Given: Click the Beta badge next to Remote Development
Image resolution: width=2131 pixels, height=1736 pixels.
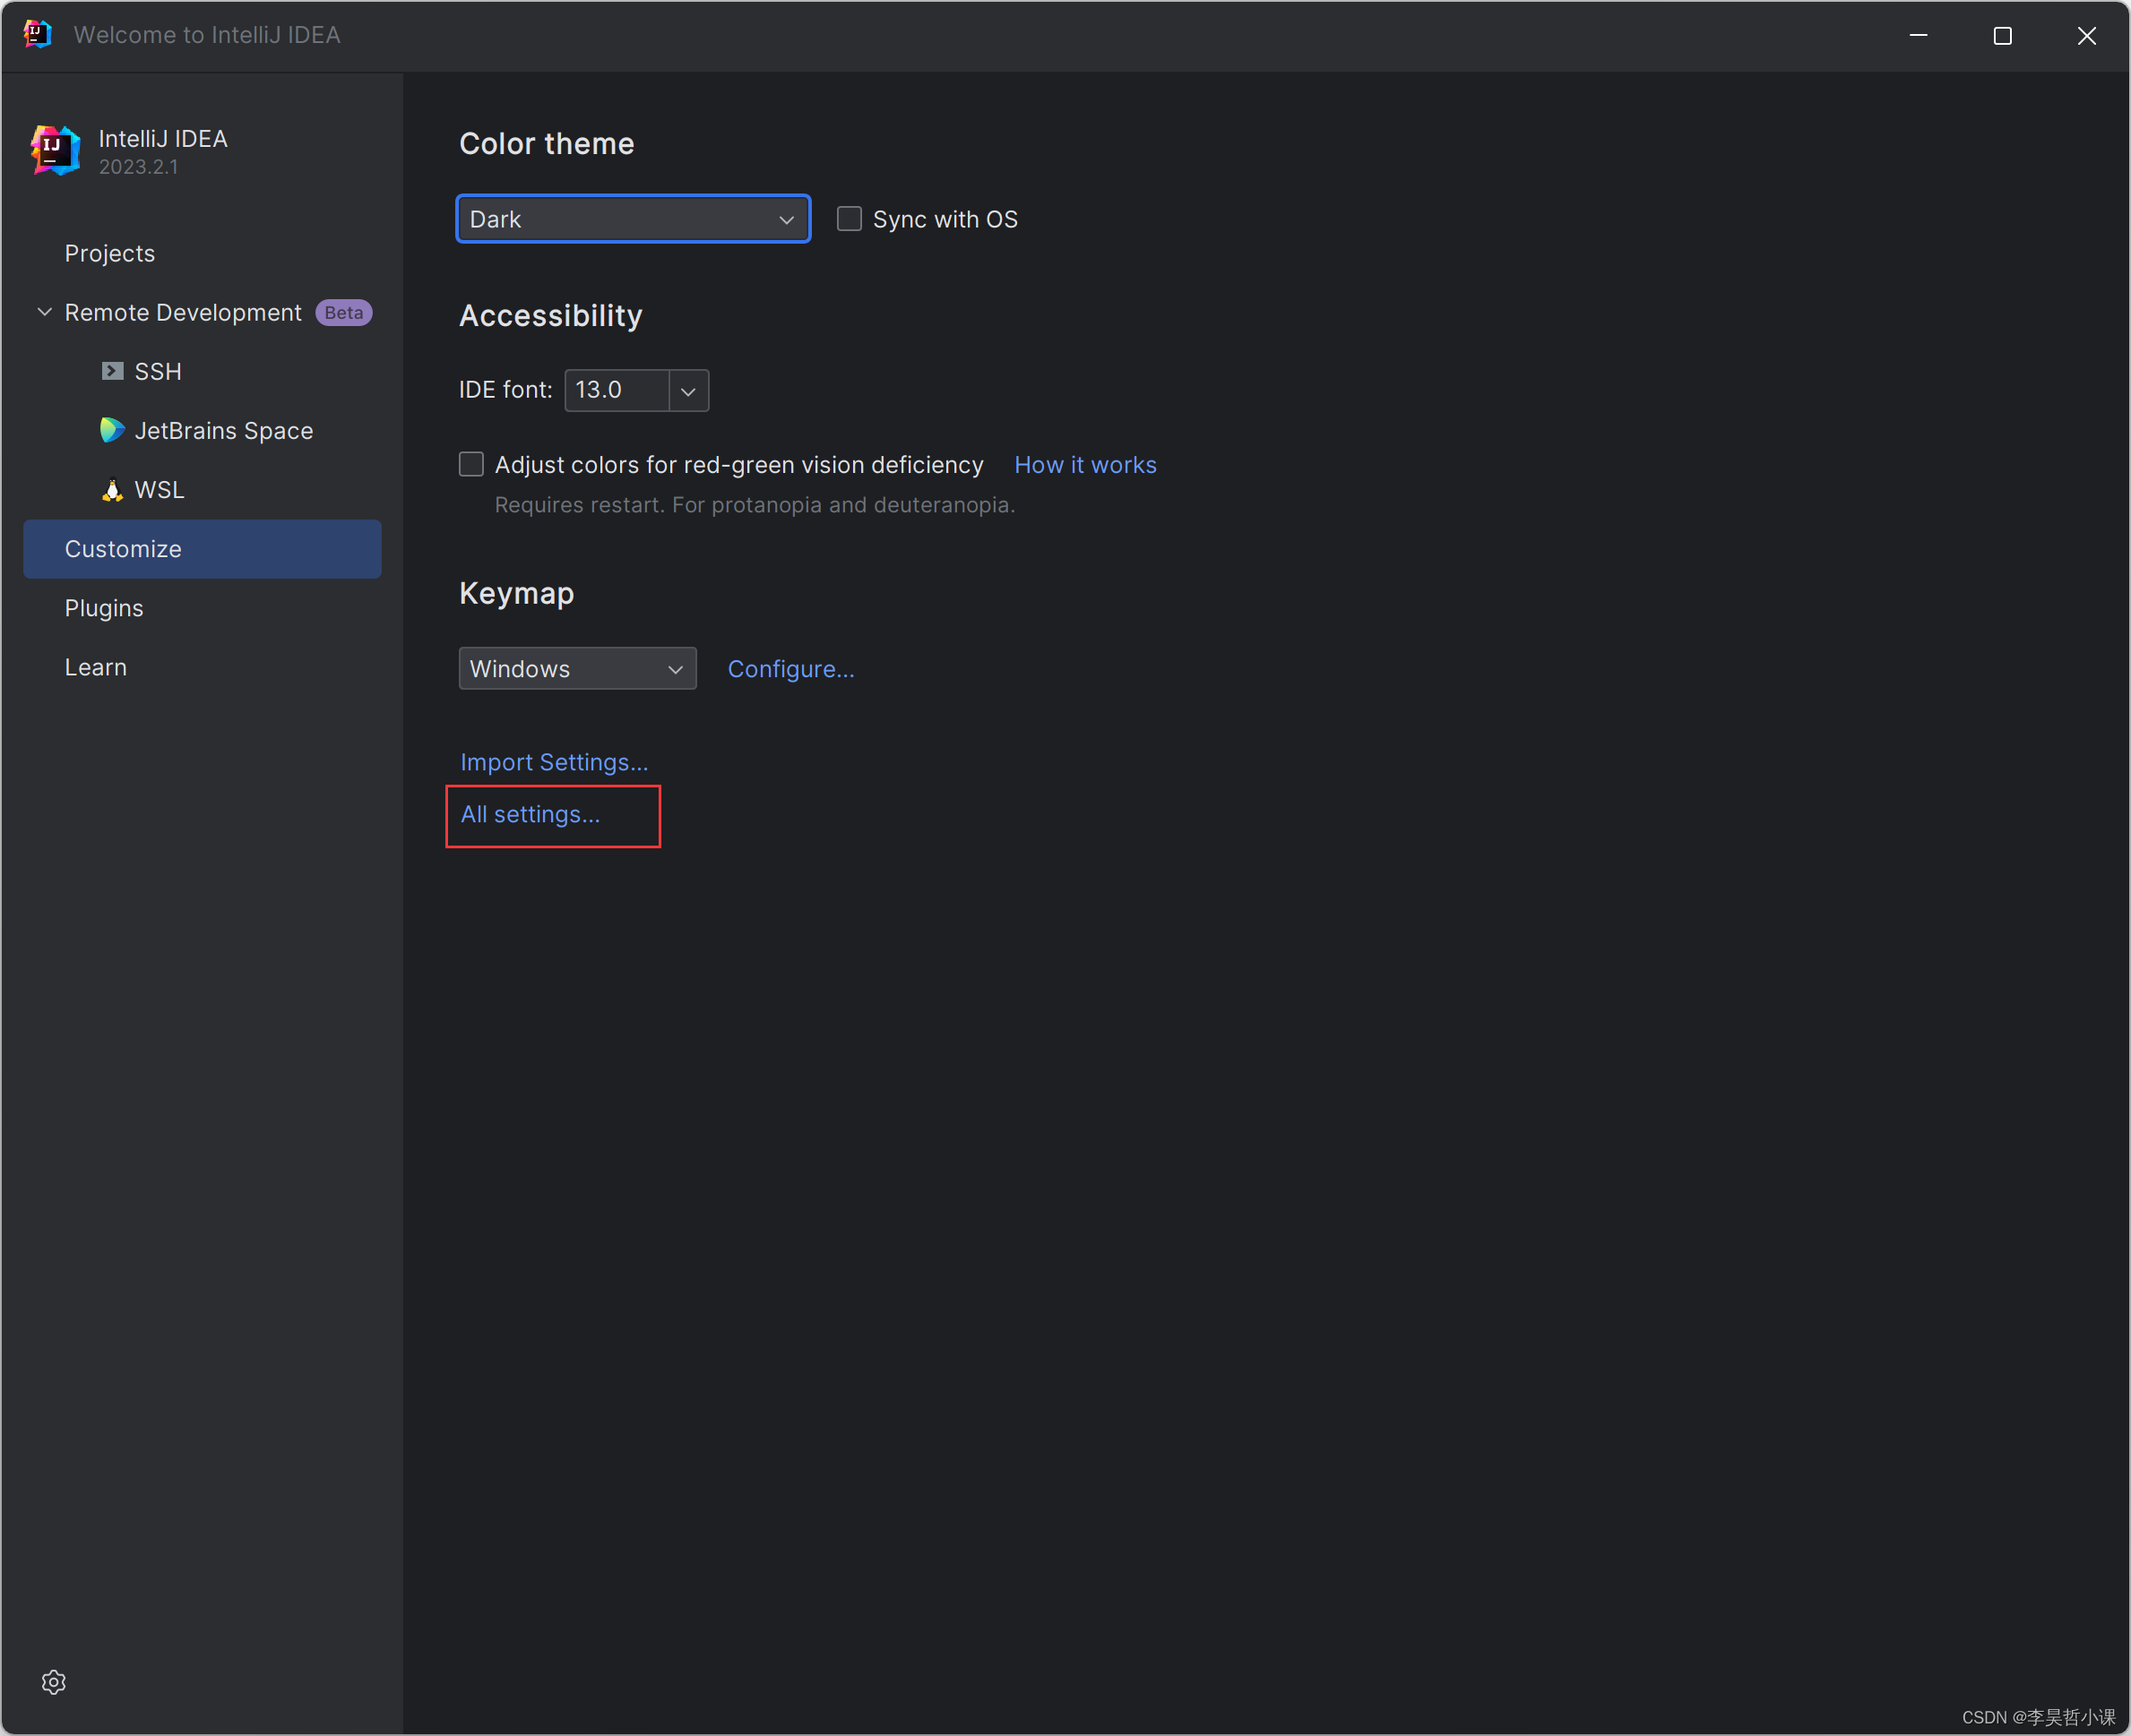Looking at the screenshot, I should point(344,313).
